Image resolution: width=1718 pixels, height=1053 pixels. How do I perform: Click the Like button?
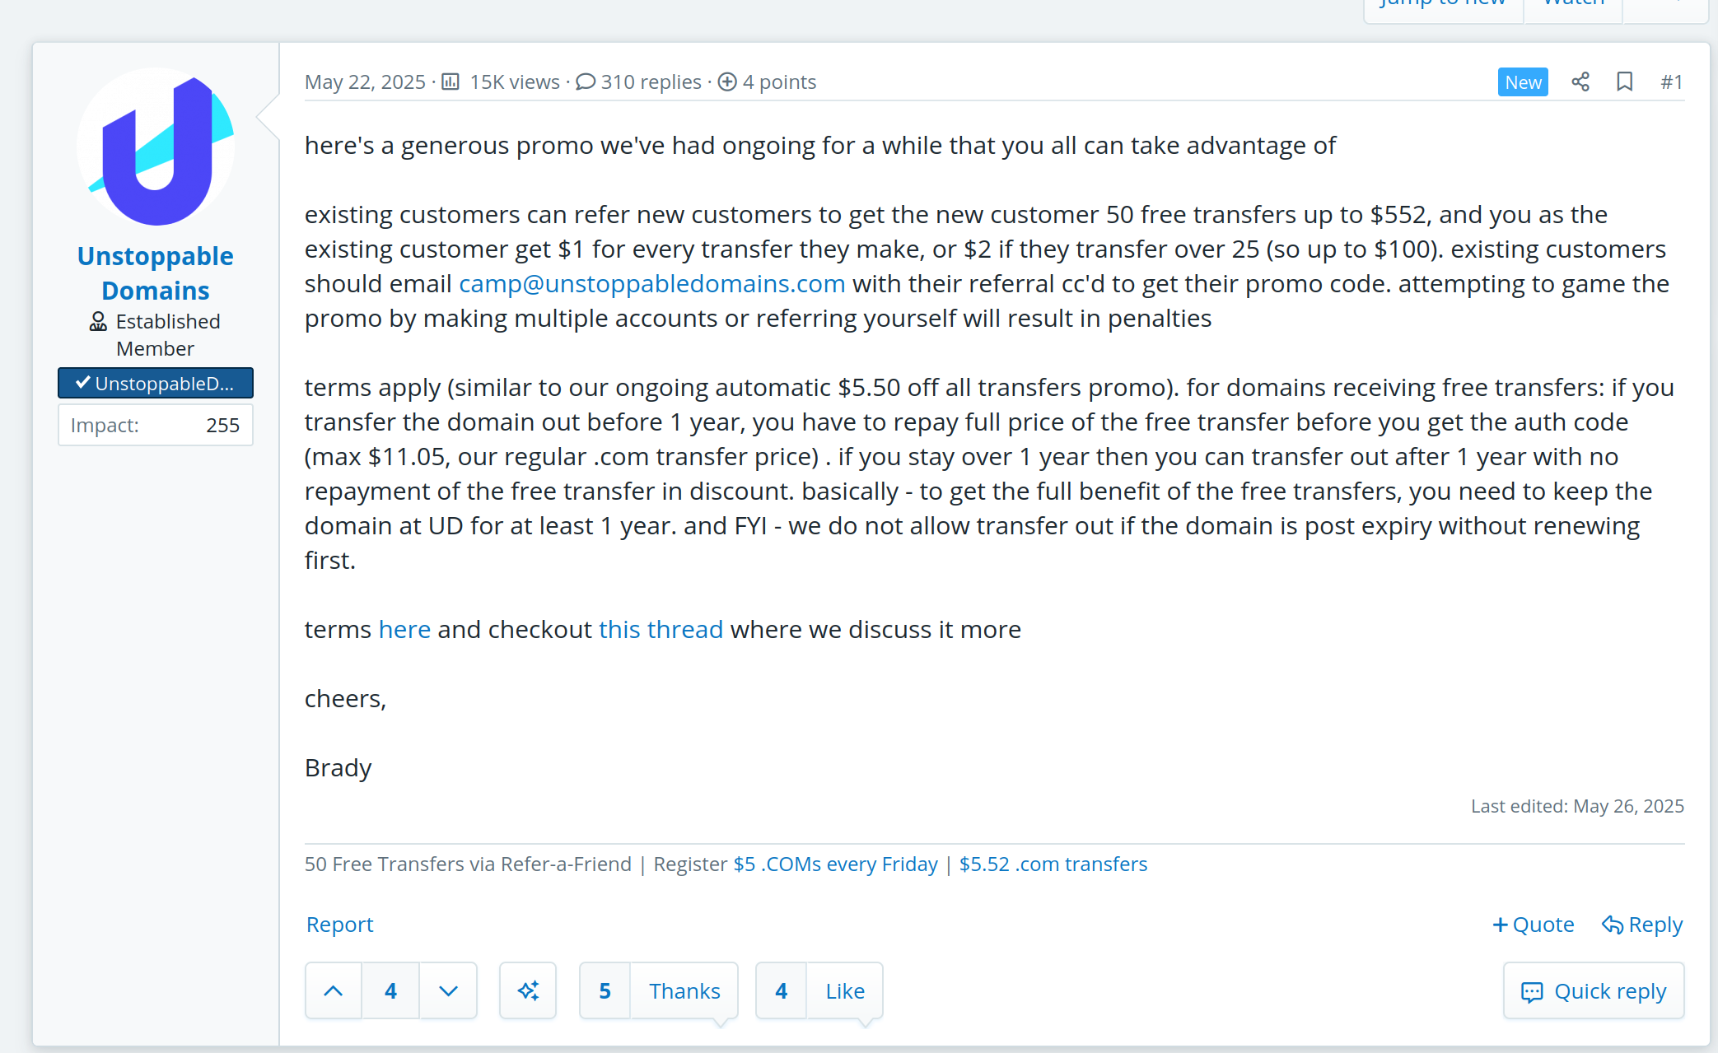coord(845,990)
